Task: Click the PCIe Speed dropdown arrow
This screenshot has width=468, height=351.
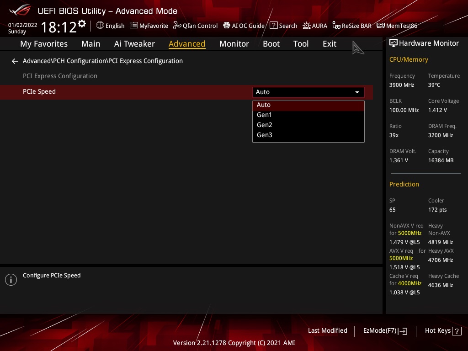Action: (x=357, y=92)
